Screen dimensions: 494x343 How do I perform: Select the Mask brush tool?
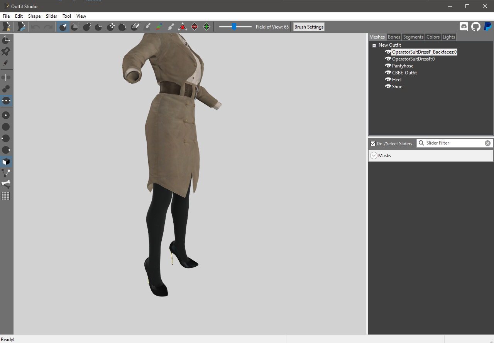tap(76, 27)
